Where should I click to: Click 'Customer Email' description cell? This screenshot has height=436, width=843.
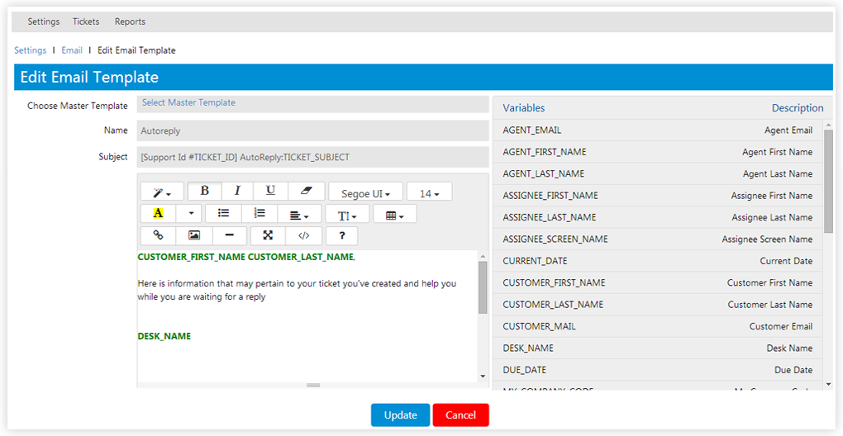(781, 326)
